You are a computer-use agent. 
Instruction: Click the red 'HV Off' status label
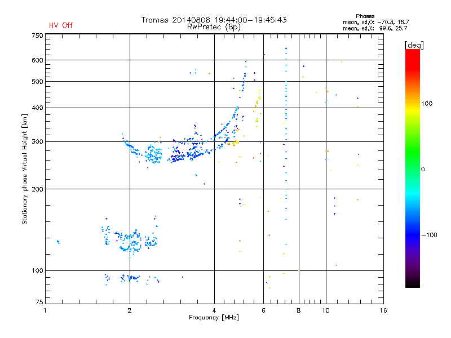pos(61,25)
